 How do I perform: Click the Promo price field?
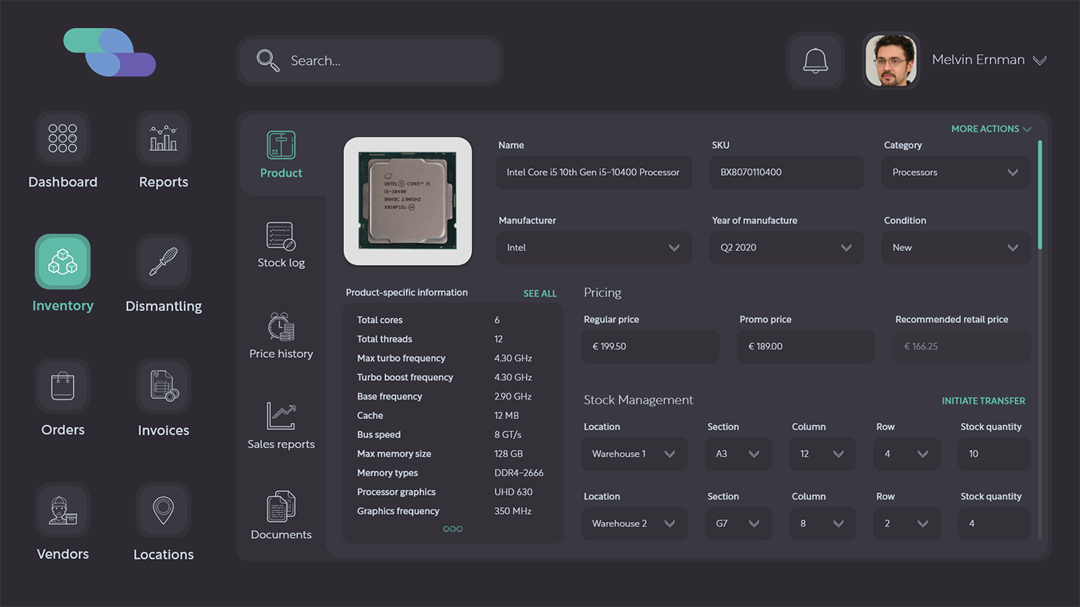806,347
